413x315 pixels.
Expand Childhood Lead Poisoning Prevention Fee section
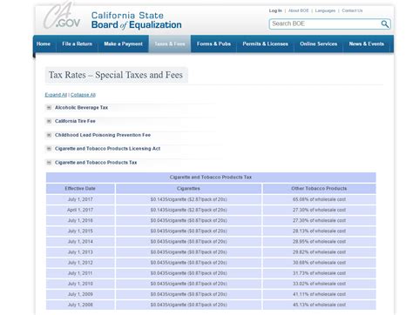pos(49,135)
